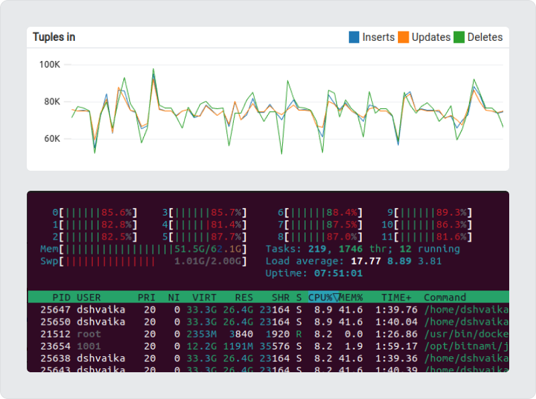The height and width of the screenshot is (399, 536).
Task: Click the Tuples in chart title
Action: 54,37
